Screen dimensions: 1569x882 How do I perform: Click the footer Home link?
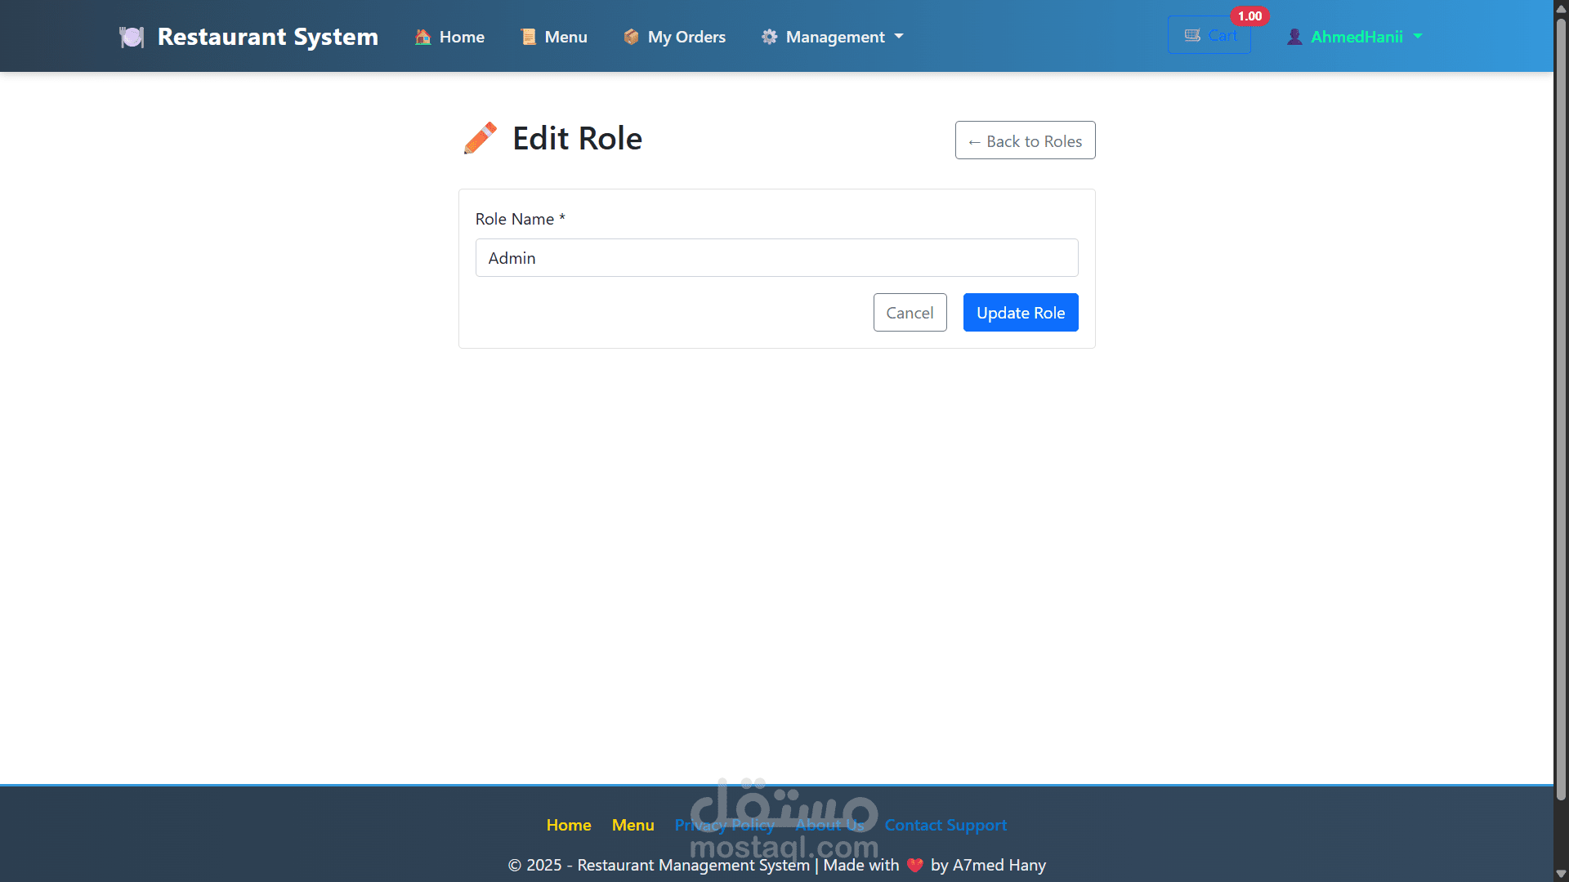click(x=569, y=825)
